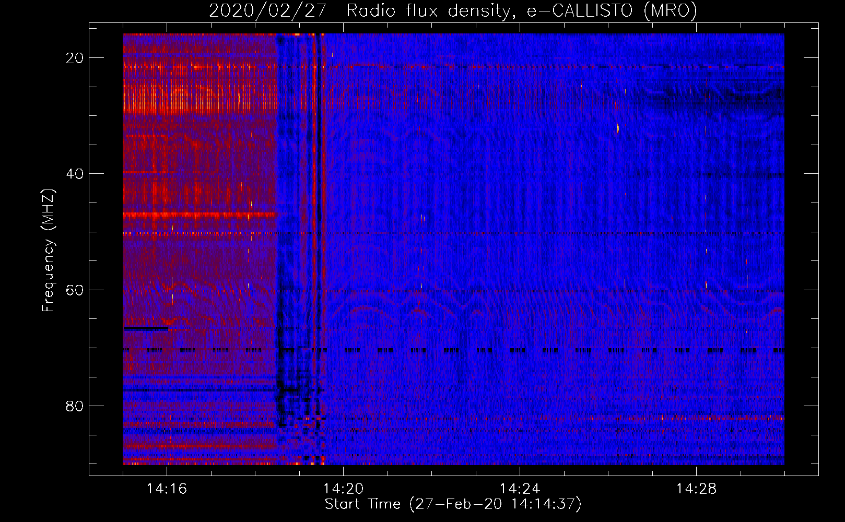Click the 14:20 time tick label
The width and height of the screenshot is (845, 522).
click(343, 489)
